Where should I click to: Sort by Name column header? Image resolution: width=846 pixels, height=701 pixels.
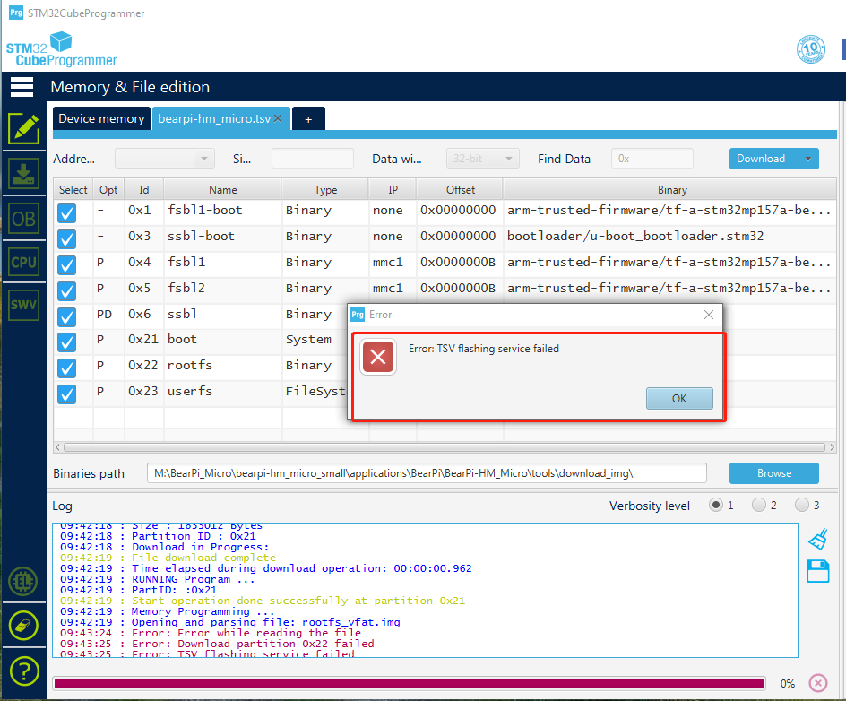tap(223, 190)
